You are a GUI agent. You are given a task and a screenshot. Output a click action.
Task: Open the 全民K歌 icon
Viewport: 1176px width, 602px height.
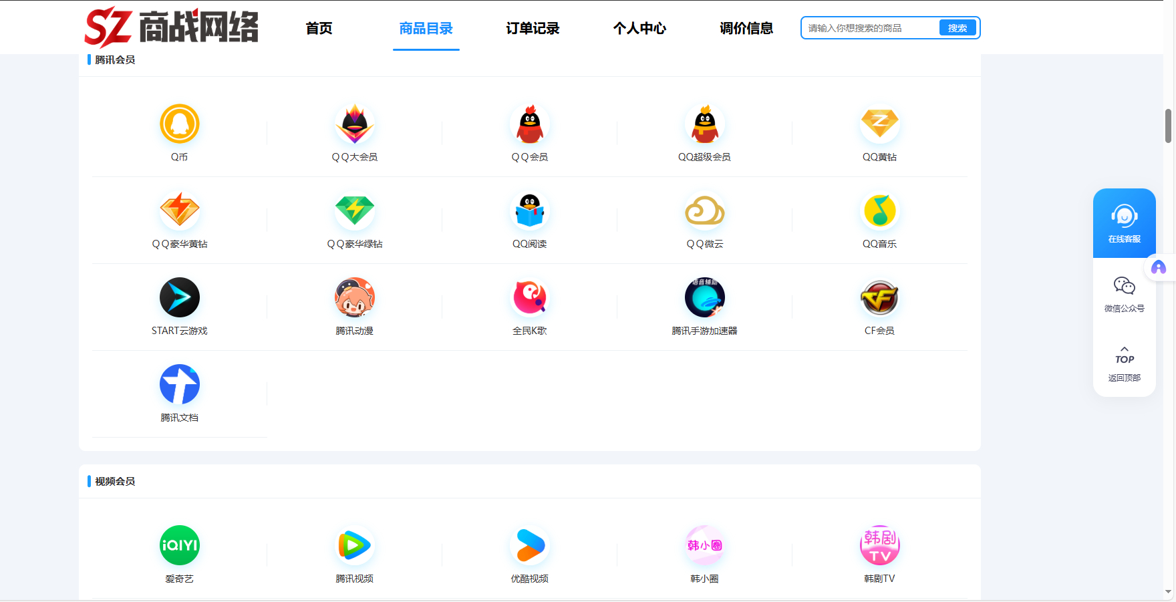coord(530,297)
